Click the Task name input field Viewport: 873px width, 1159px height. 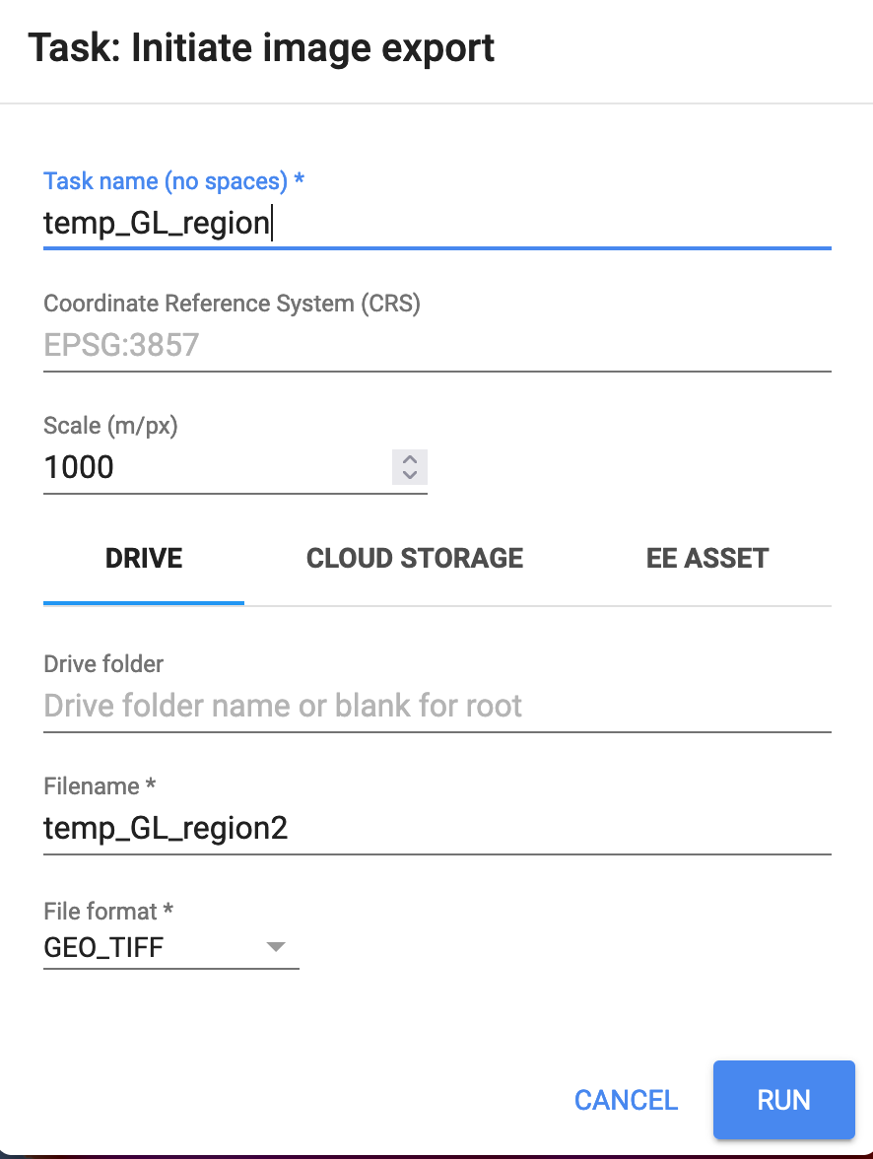436,223
